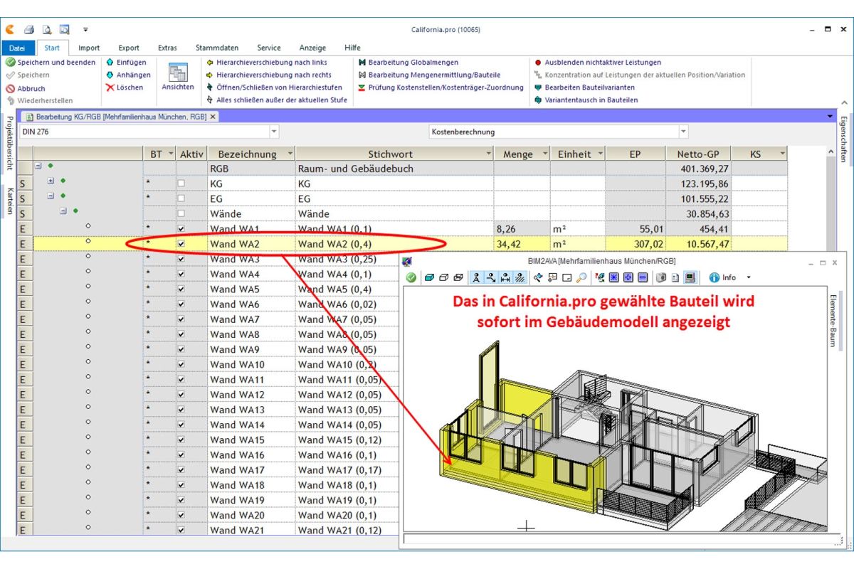The height and width of the screenshot is (569, 854).
Task: Click the print preview page icon in quick access
Action: [47, 30]
